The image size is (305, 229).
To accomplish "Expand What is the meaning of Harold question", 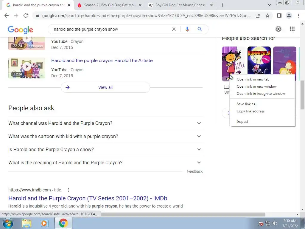I will click(105, 163).
